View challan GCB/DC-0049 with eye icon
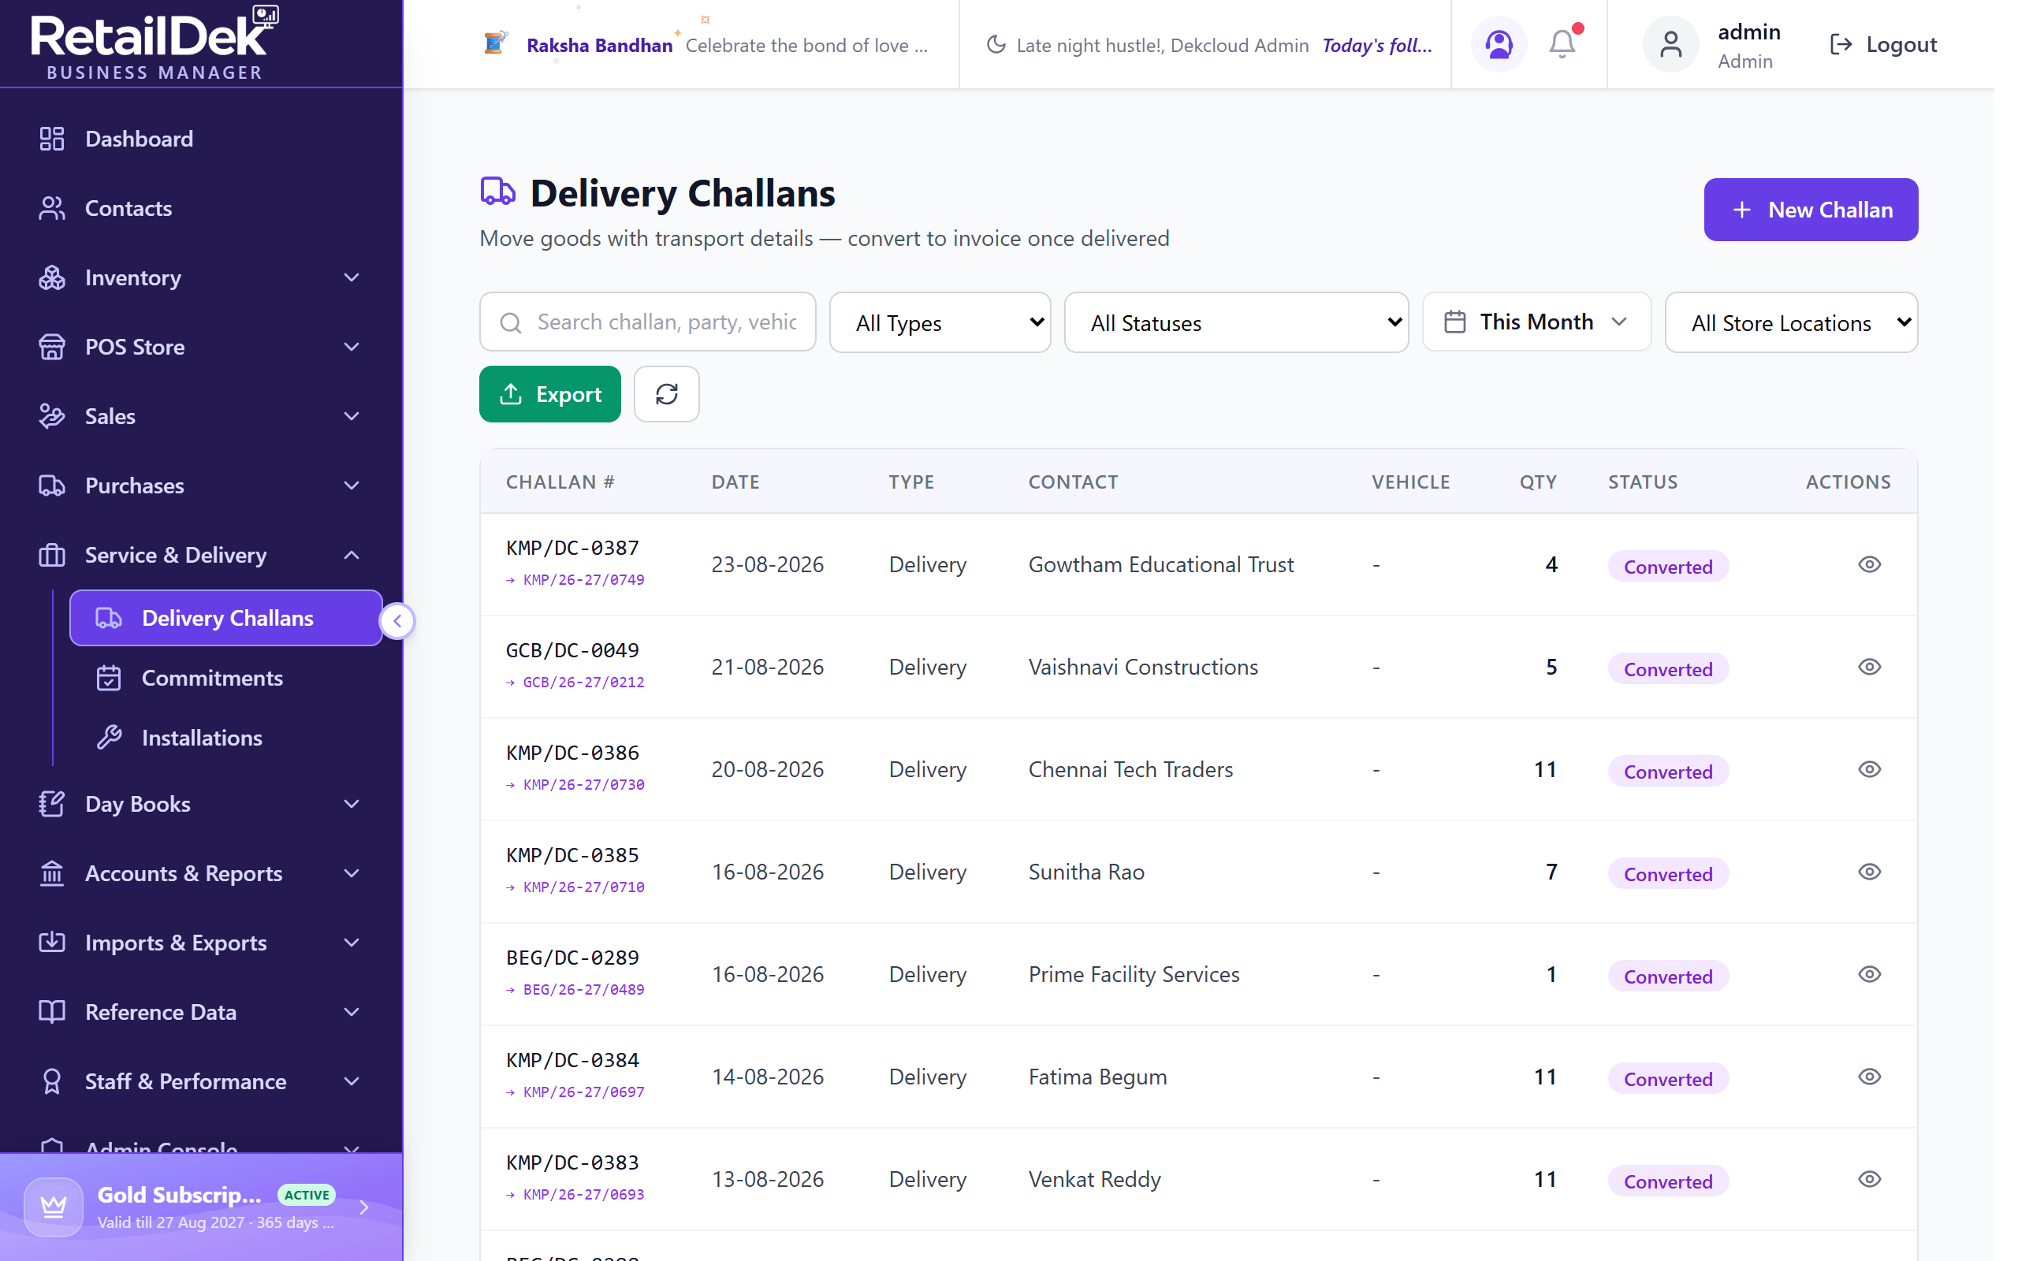The image size is (2018, 1261). click(x=1869, y=668)
